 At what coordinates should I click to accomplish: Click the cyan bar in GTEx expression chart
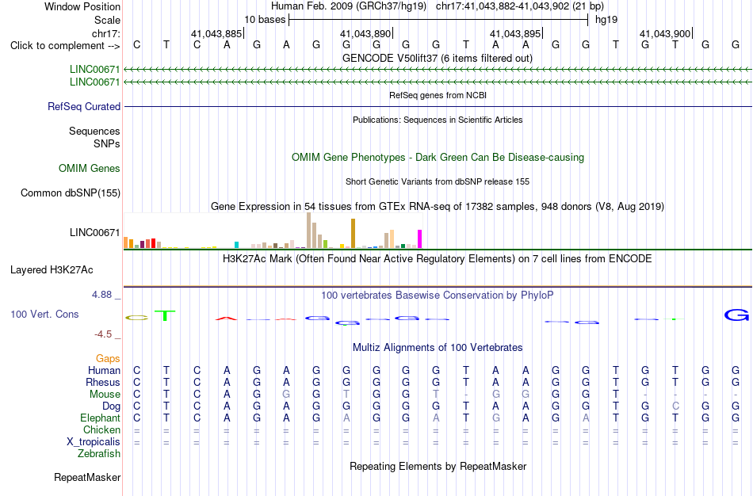point(236,245)
